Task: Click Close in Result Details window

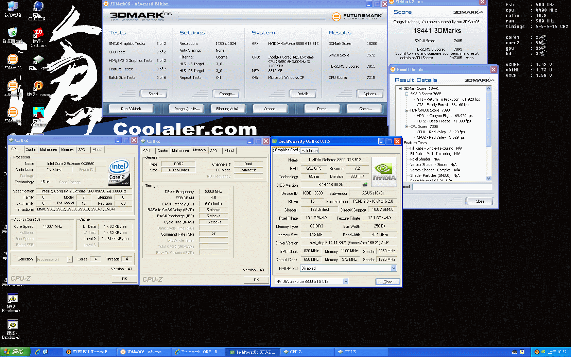Action: [x=480, y=201]
